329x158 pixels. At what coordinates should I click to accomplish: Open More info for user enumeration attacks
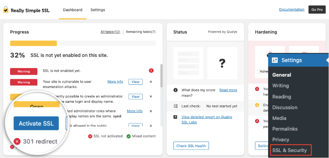115,81
